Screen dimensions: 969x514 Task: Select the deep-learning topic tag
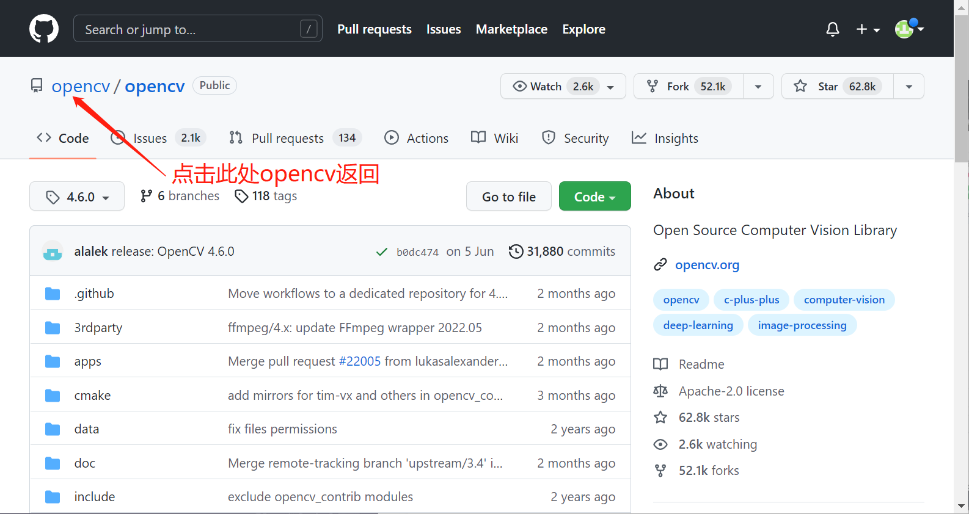pyautogui.click(x=698, y=325)
